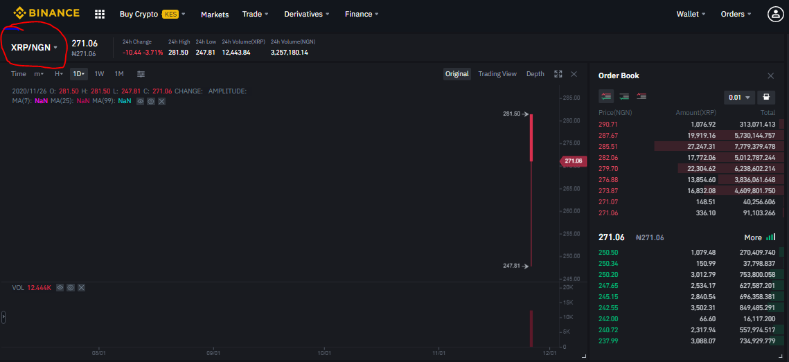The height and width of the screenshot is (362, 789).
Task: Switch chart to Original view
Action: (457, 74)
